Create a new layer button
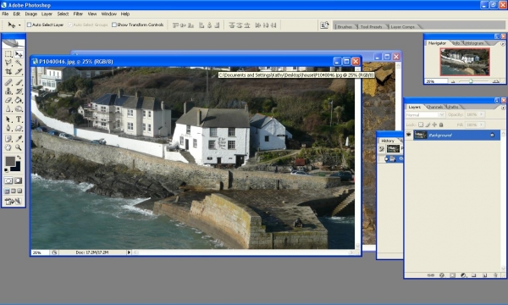Screen dimensions: 508x305 point(484,275)
